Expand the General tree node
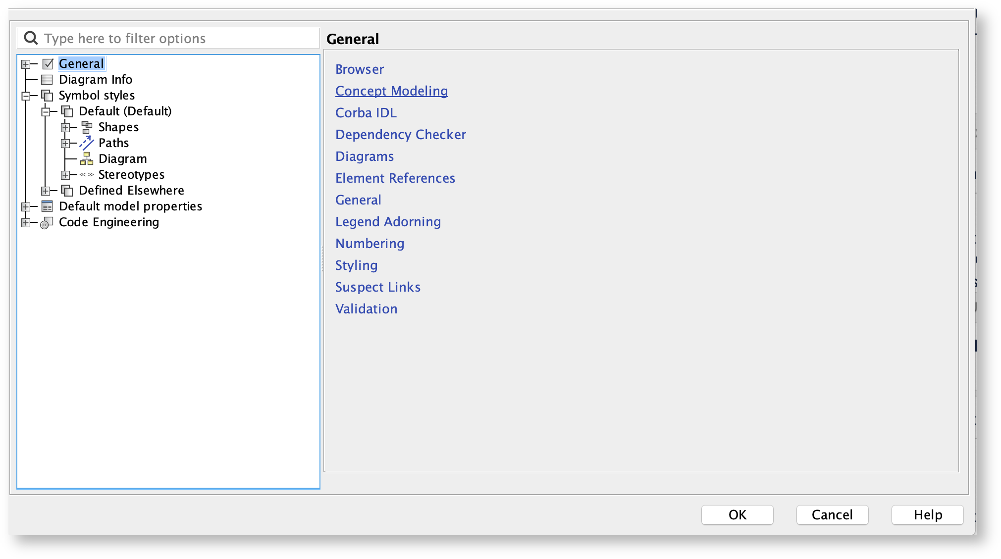Screen dimensions: 1001x559 click(26, 64)
